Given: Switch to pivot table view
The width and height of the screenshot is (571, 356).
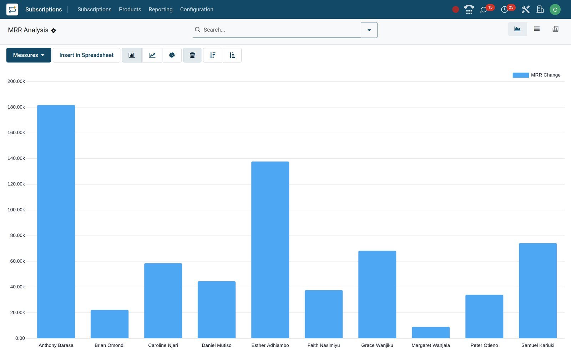Looking at the screenshot, I should [x=555, y=29].
